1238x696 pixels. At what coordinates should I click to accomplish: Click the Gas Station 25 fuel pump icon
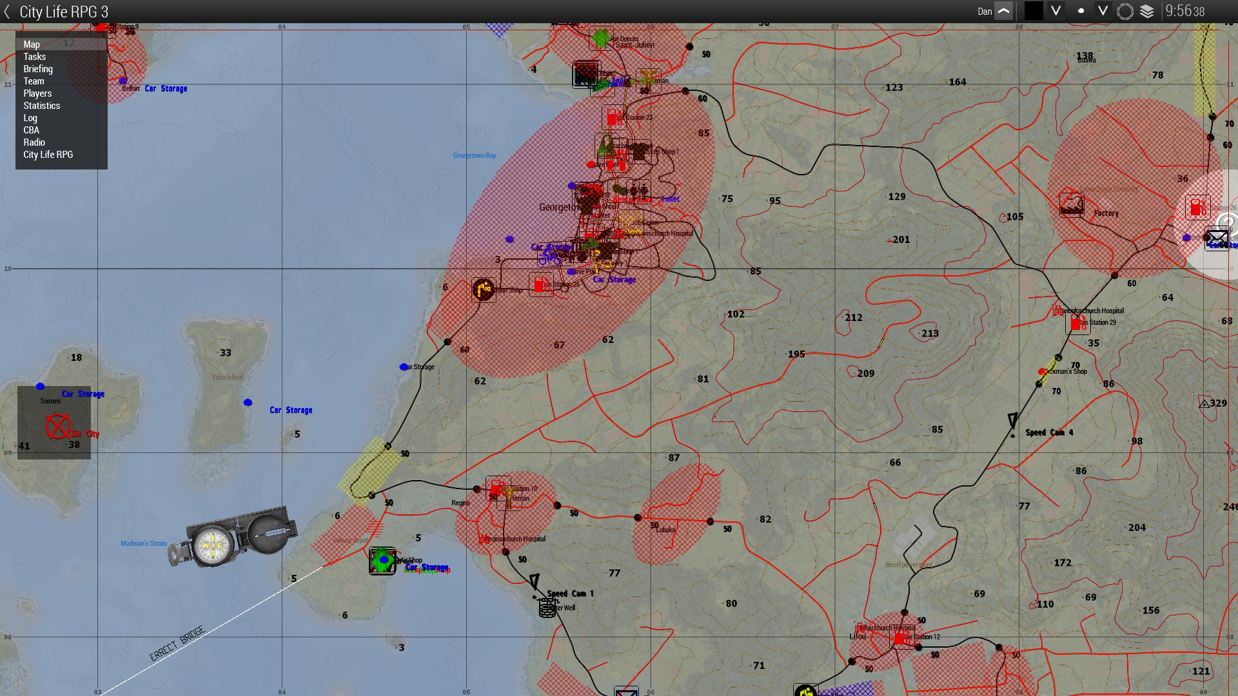coord(540,284)
